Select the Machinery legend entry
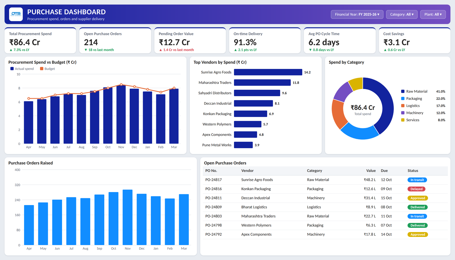The image size is (455, 260). 423,113
